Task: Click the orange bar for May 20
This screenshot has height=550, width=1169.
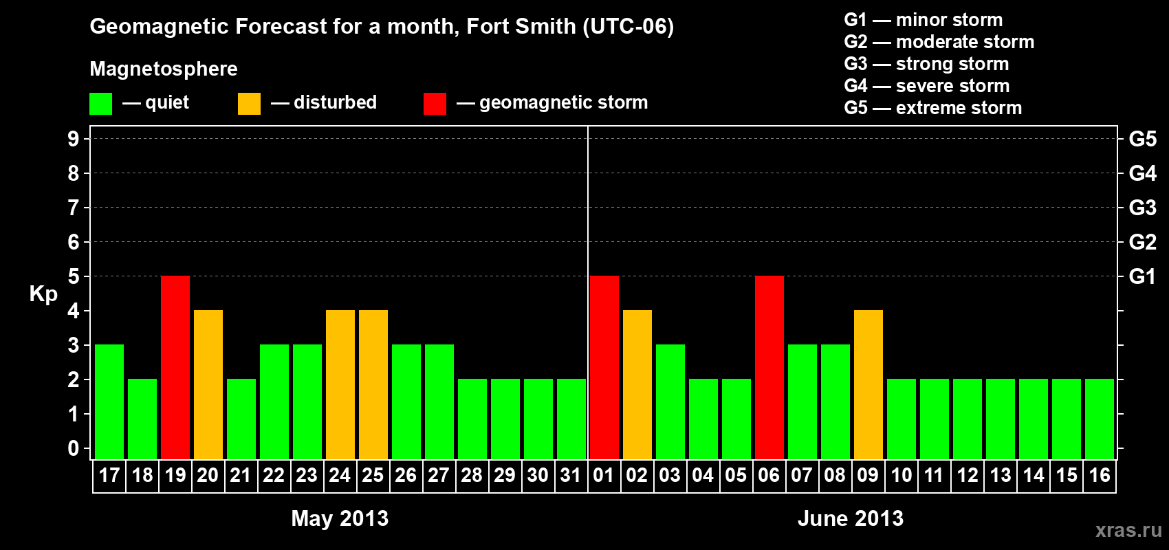Action: tap(208, 385)
